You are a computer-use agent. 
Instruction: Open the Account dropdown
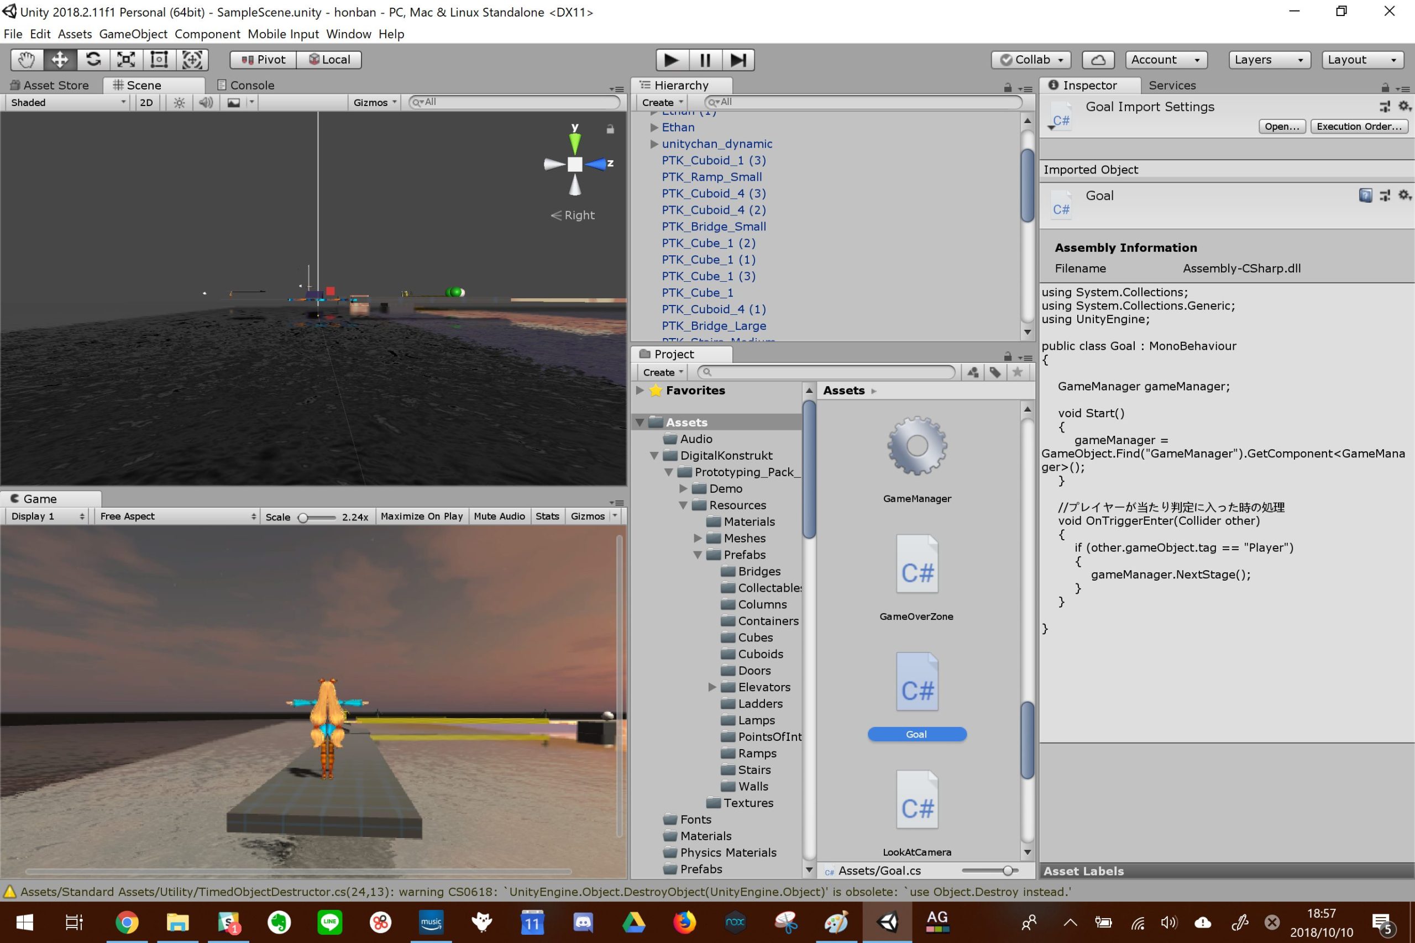coord(1166,60)
